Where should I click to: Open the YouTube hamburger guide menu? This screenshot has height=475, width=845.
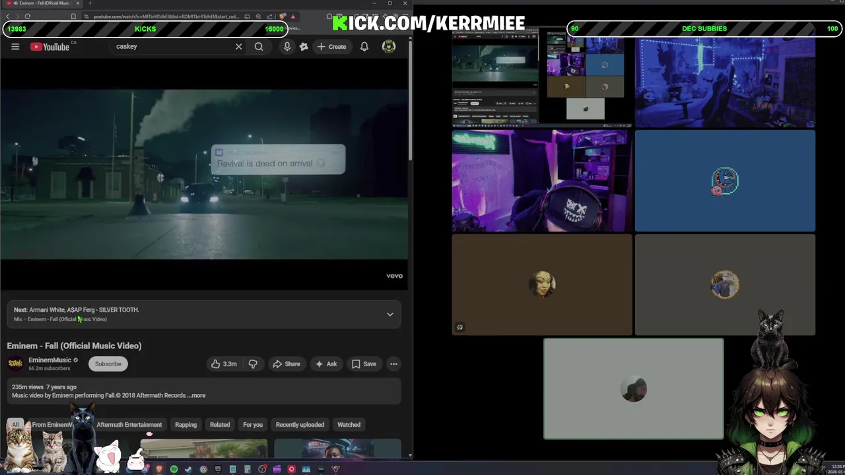pyautogui.click(x=15, y=47)
